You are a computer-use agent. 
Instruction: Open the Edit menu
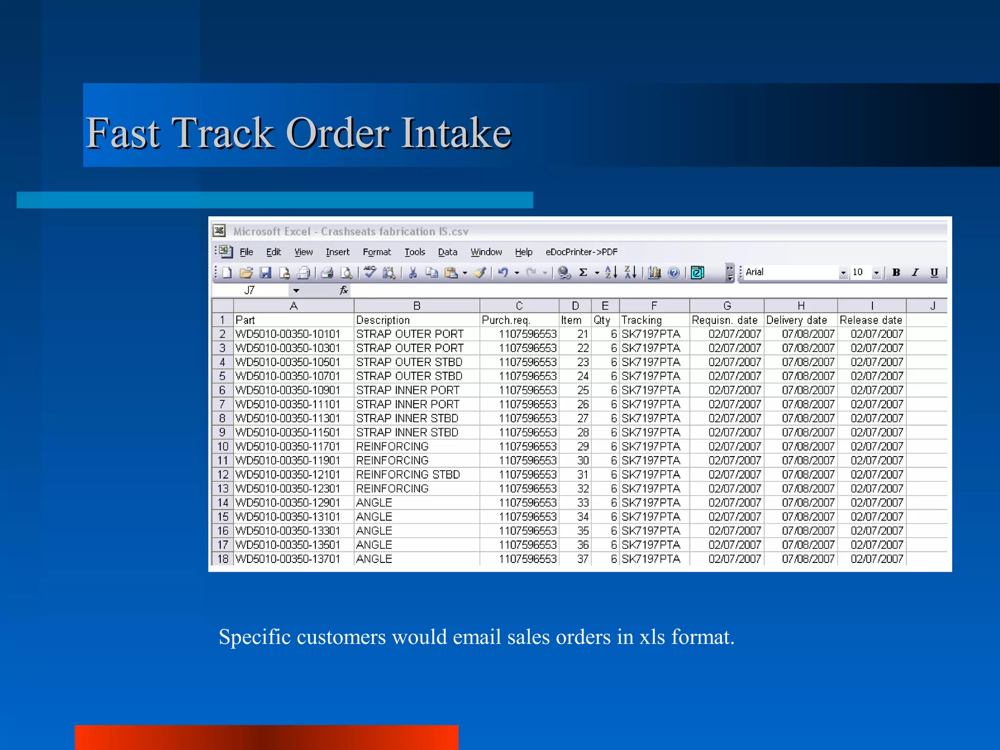coord(273,252)
